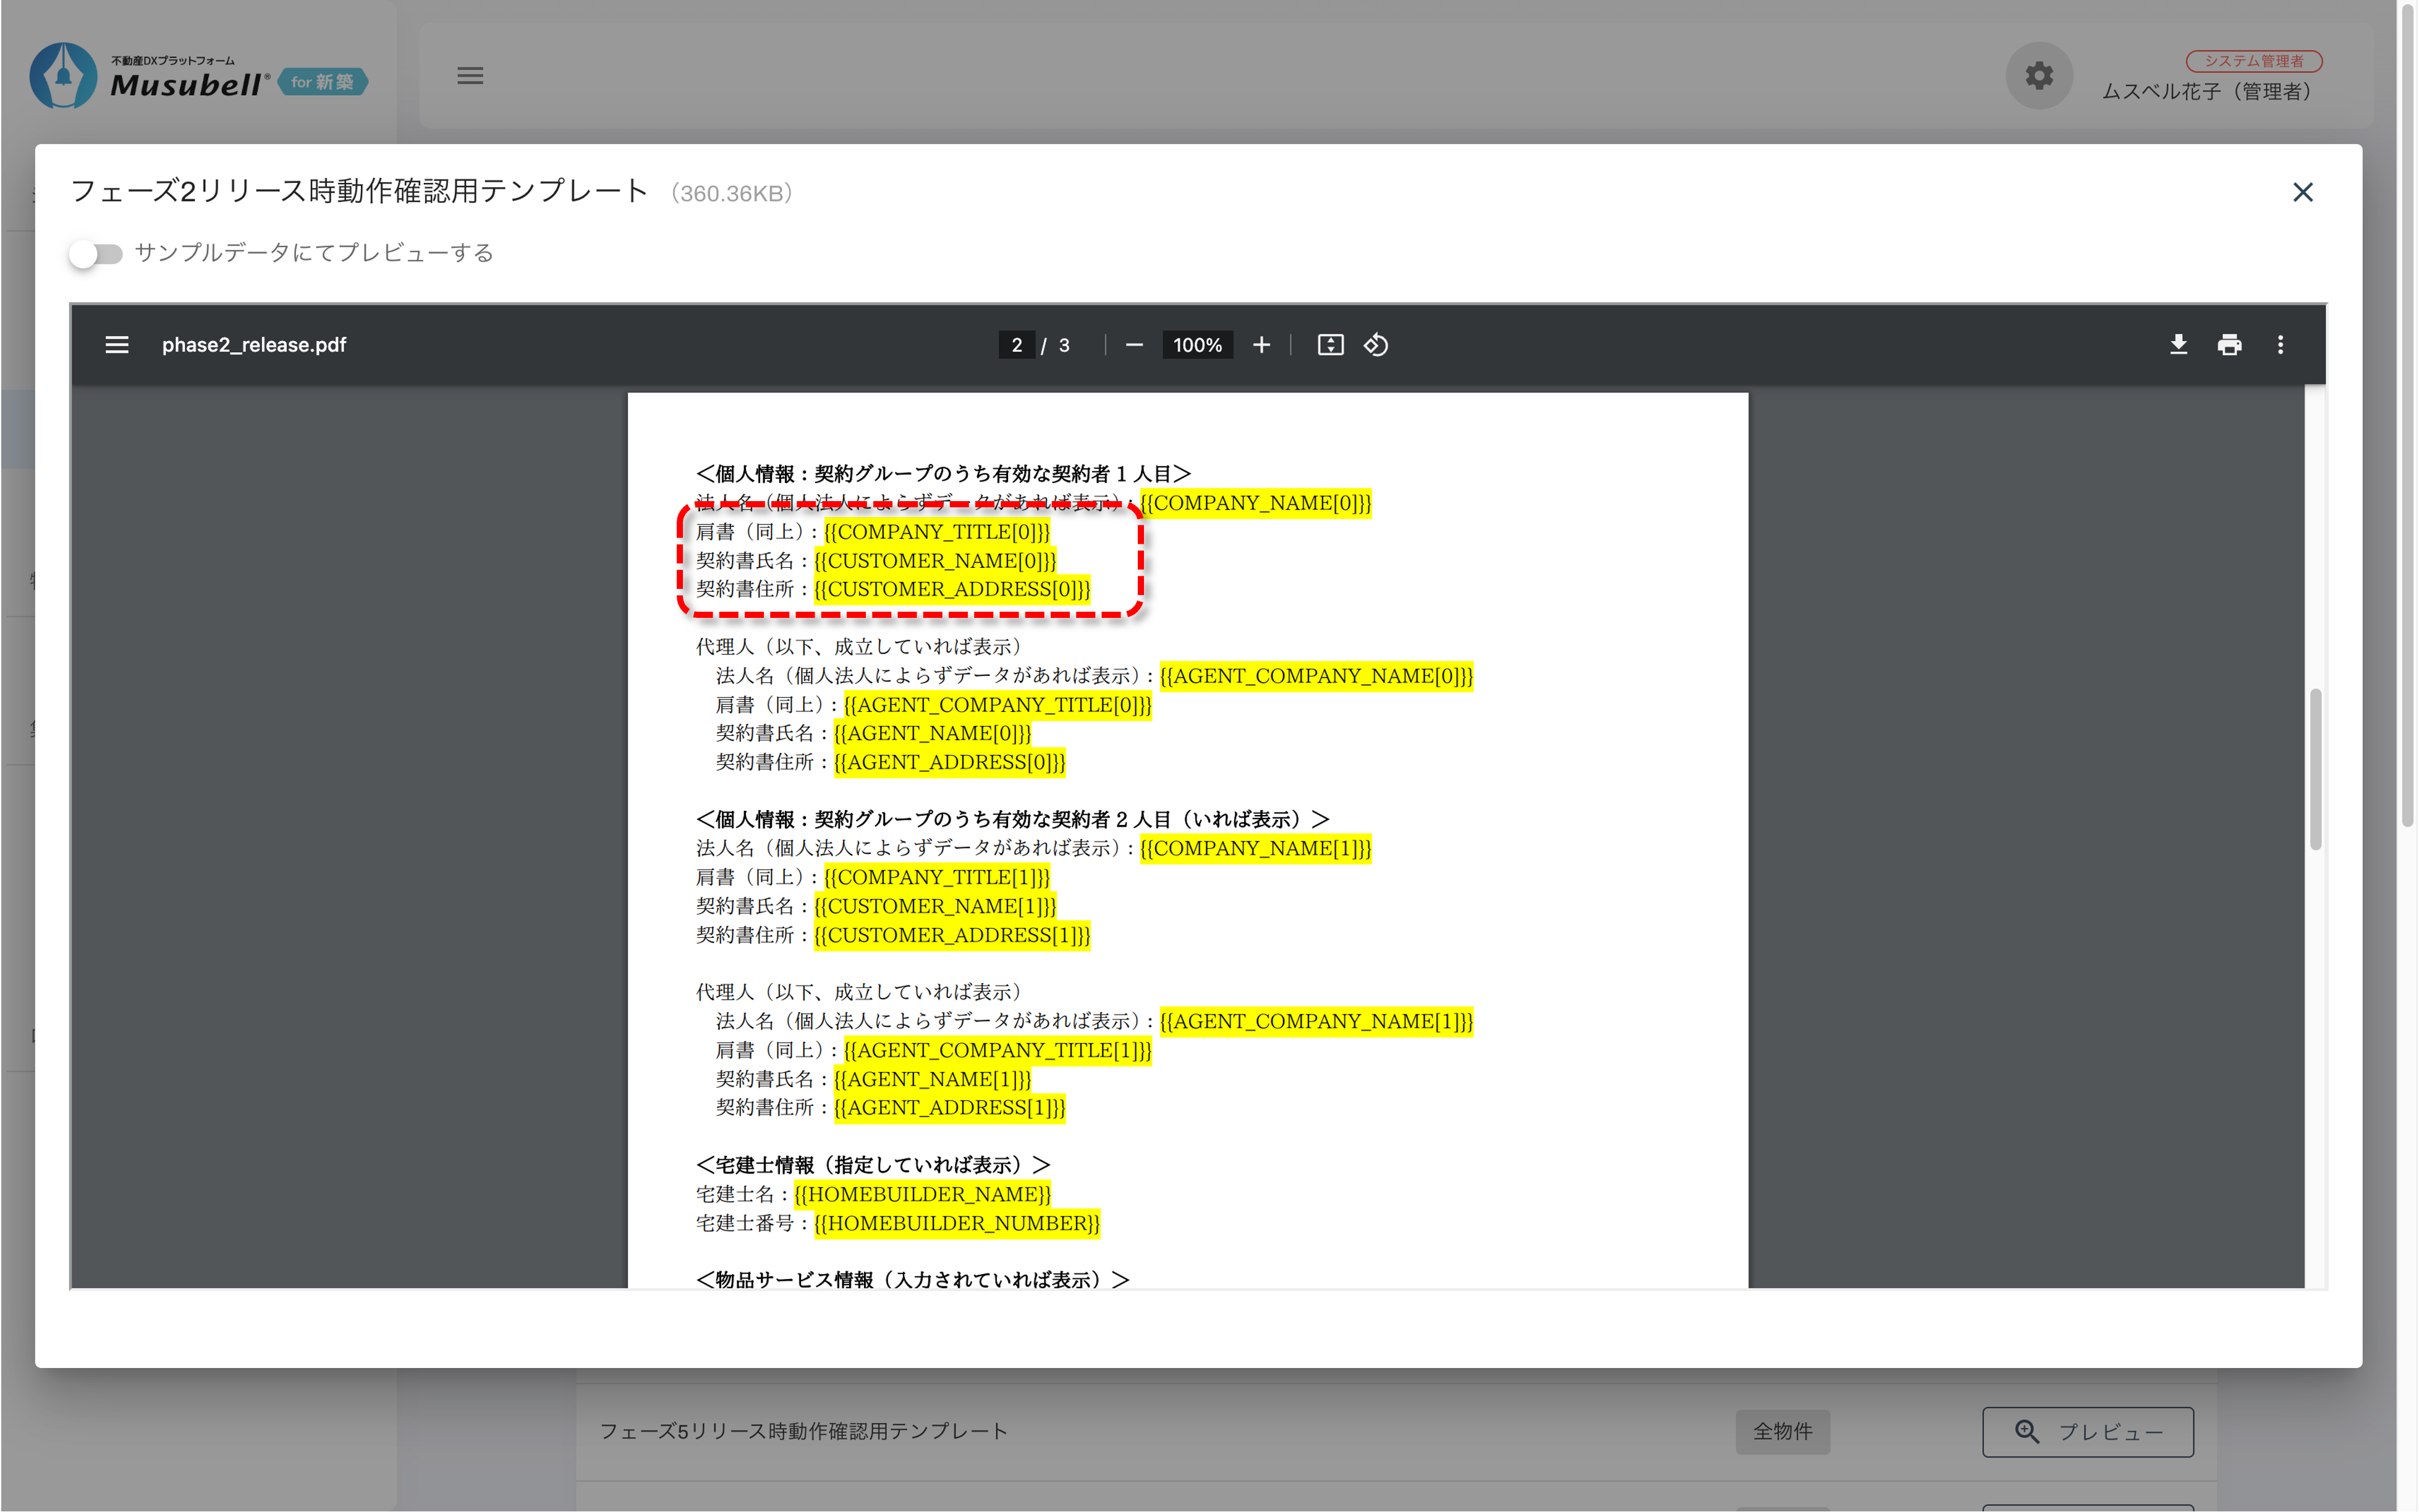
Task: Click the PDF page number field
Action: pos(1016,345)
